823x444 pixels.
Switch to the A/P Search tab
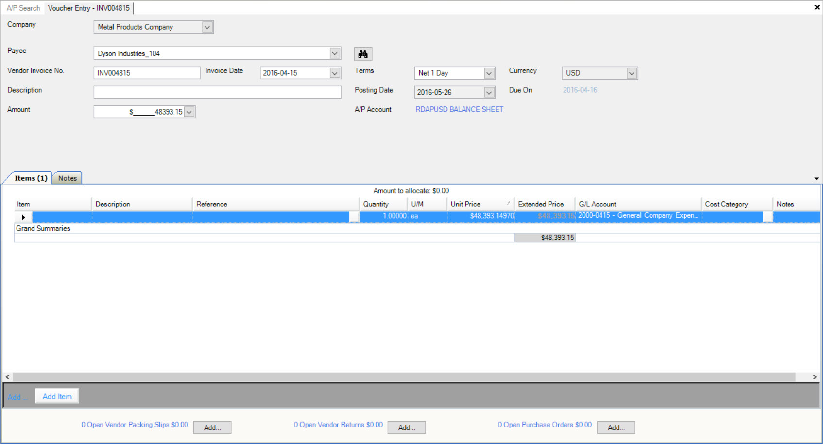[23, 8]
